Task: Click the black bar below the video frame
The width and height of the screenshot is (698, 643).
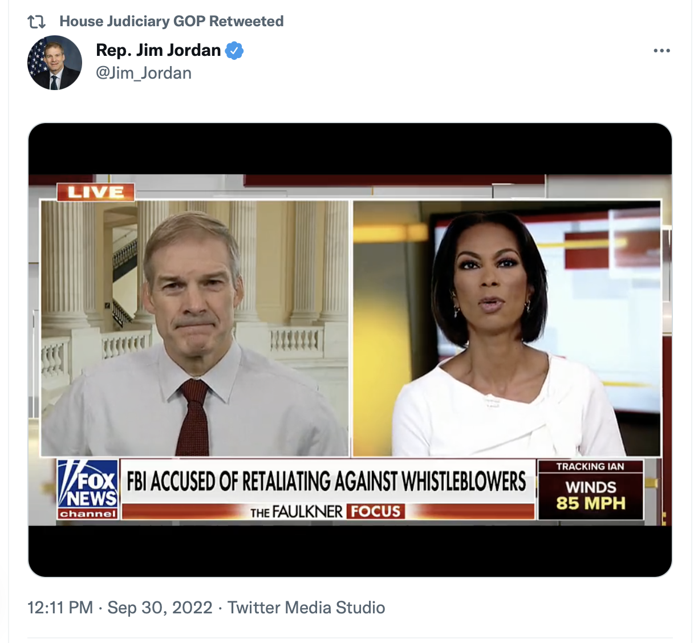Action: (x=350, y=551)
